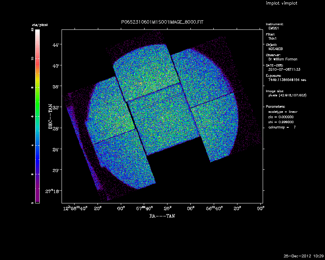Click the 'colourmap = 7' parameter
This screenshot has height=260, width=325.
point(282,127)
